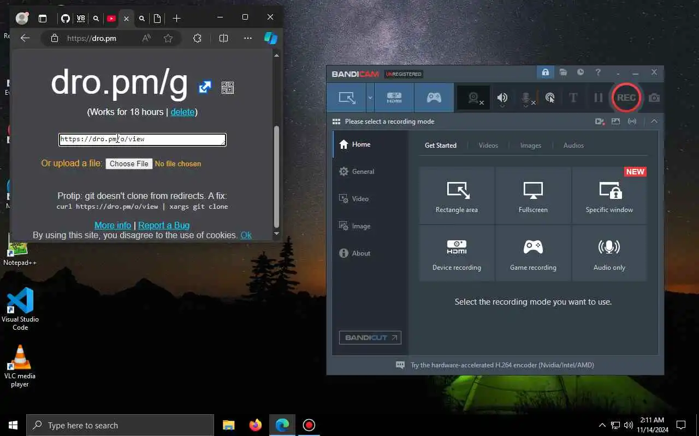The width and height of the screenshot is (699, 436).
Task: Open the Report a Bug link
Action: coord(164,225)
